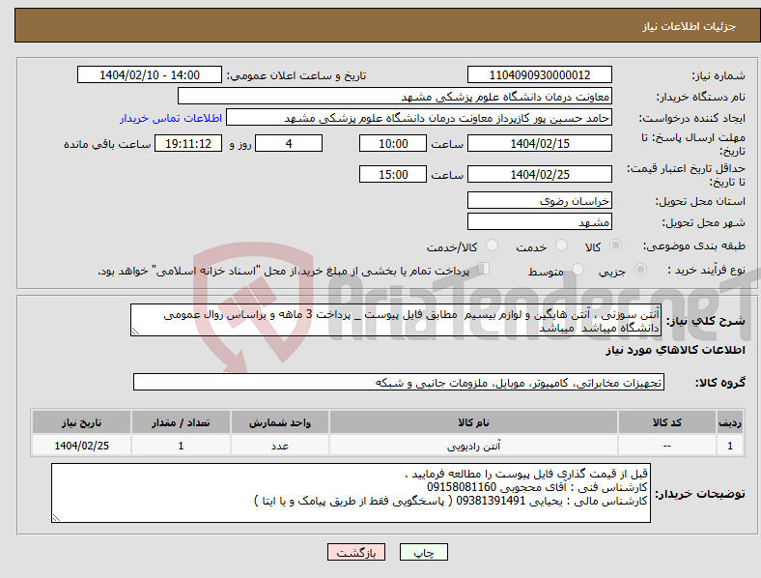Click the تعداد / مقدار column header
Viewport: 761px width, 578px height.
click(181, 422)
